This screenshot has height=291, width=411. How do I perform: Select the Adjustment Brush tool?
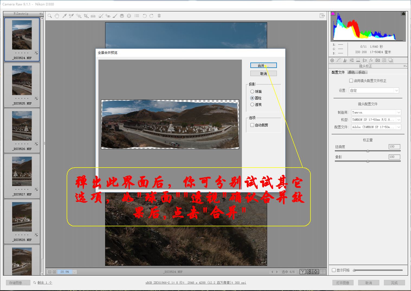click(115, 16)
